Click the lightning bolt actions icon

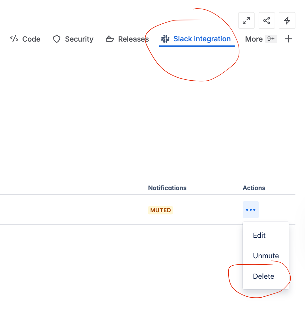coord(287,20)
